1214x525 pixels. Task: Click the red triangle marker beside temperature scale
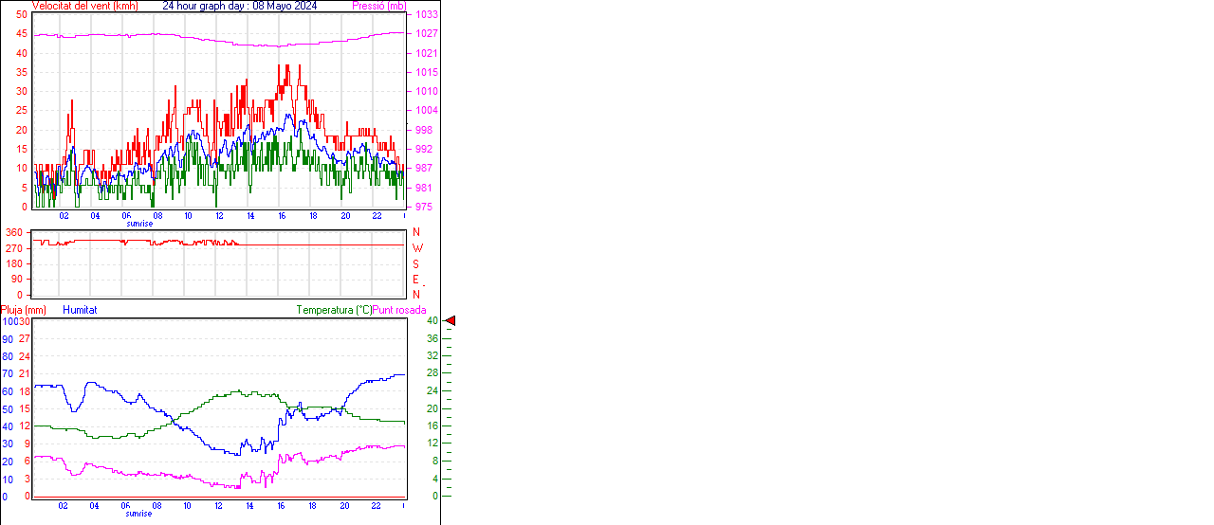[451, 321]
